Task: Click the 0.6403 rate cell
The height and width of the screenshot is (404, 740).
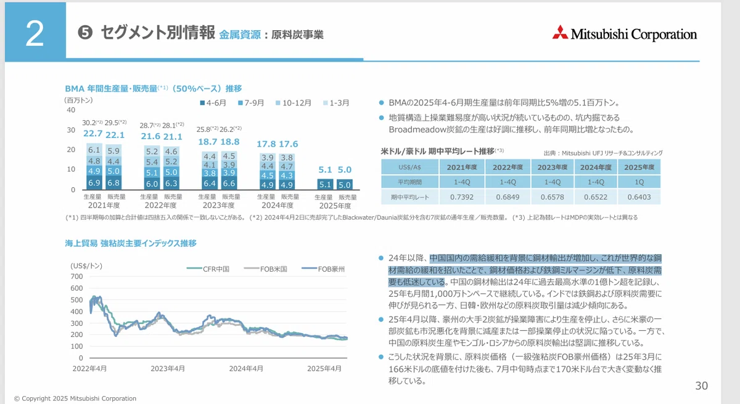Action: (x=639, y=197)
